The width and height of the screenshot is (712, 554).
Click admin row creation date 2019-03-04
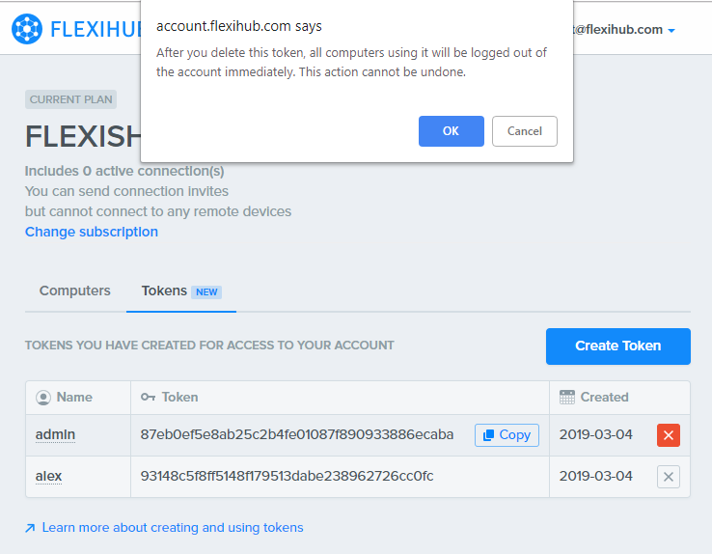coord(596,434)
